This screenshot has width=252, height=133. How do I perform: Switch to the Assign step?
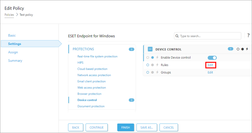point(13,52)
